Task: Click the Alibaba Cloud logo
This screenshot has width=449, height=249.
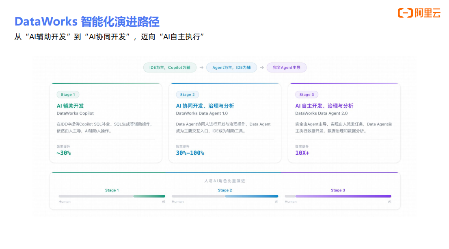Action: (x=419, y=13)
